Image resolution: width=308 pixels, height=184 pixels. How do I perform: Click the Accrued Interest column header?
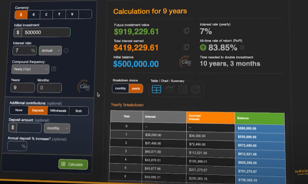[x=211, y=118]
